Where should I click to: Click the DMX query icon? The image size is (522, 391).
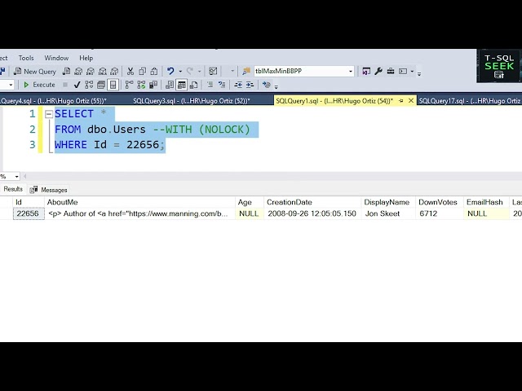coord(91,71)
